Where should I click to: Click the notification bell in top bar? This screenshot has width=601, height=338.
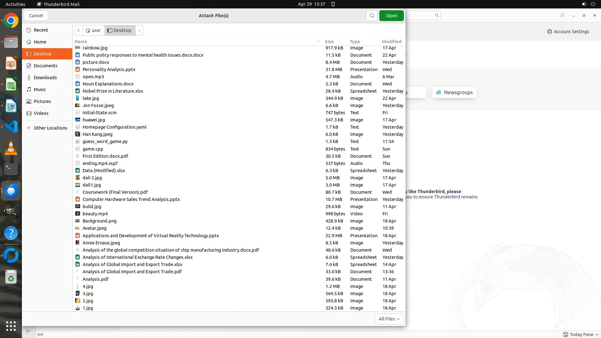pyautogui.click(x=333, y=4)
